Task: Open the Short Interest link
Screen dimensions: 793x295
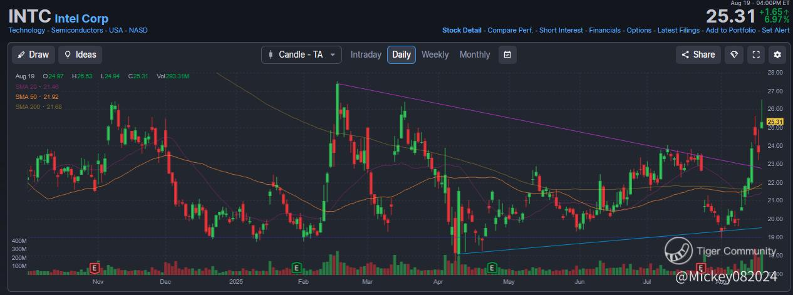Action: pos(561,30)
